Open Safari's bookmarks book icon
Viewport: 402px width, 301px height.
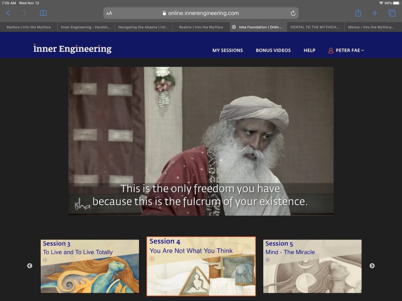(x=43, y=13)
